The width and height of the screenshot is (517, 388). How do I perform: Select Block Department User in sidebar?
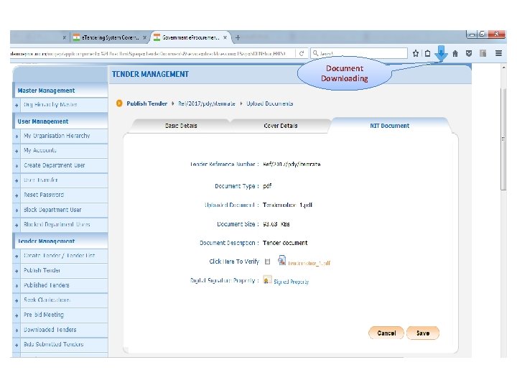pyautogui.click(x=64, y=210)
